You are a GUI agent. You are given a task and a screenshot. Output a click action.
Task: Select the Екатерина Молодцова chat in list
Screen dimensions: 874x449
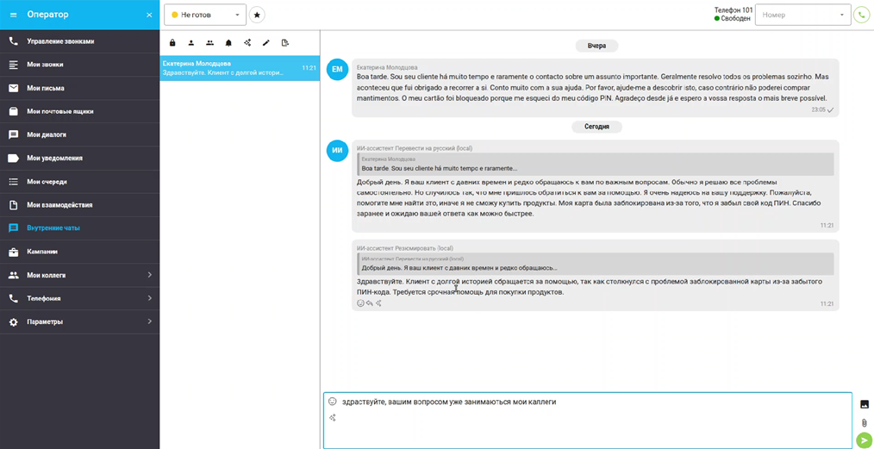[240, 68]
